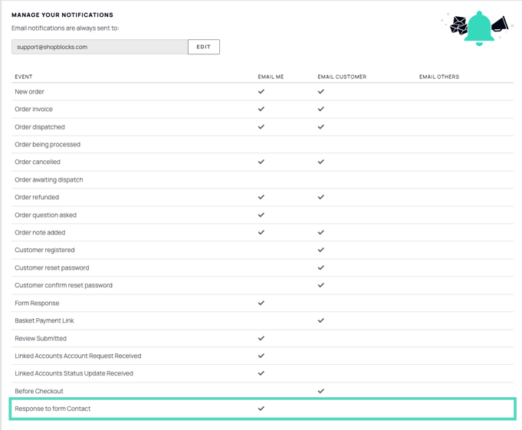This screenshot has height=430, width=522.
Task: Click the megaphone icon beside the bell
Action: point(500,24)
